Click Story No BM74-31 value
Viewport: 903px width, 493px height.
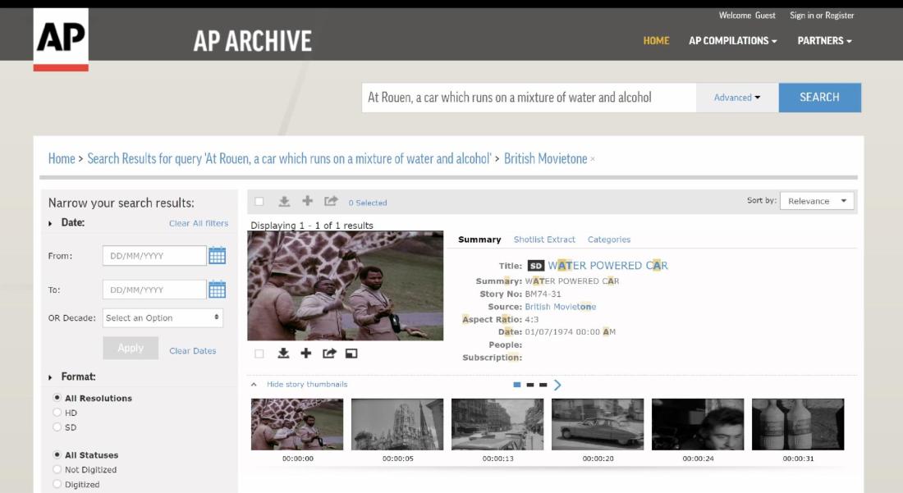tap(543, 294)
